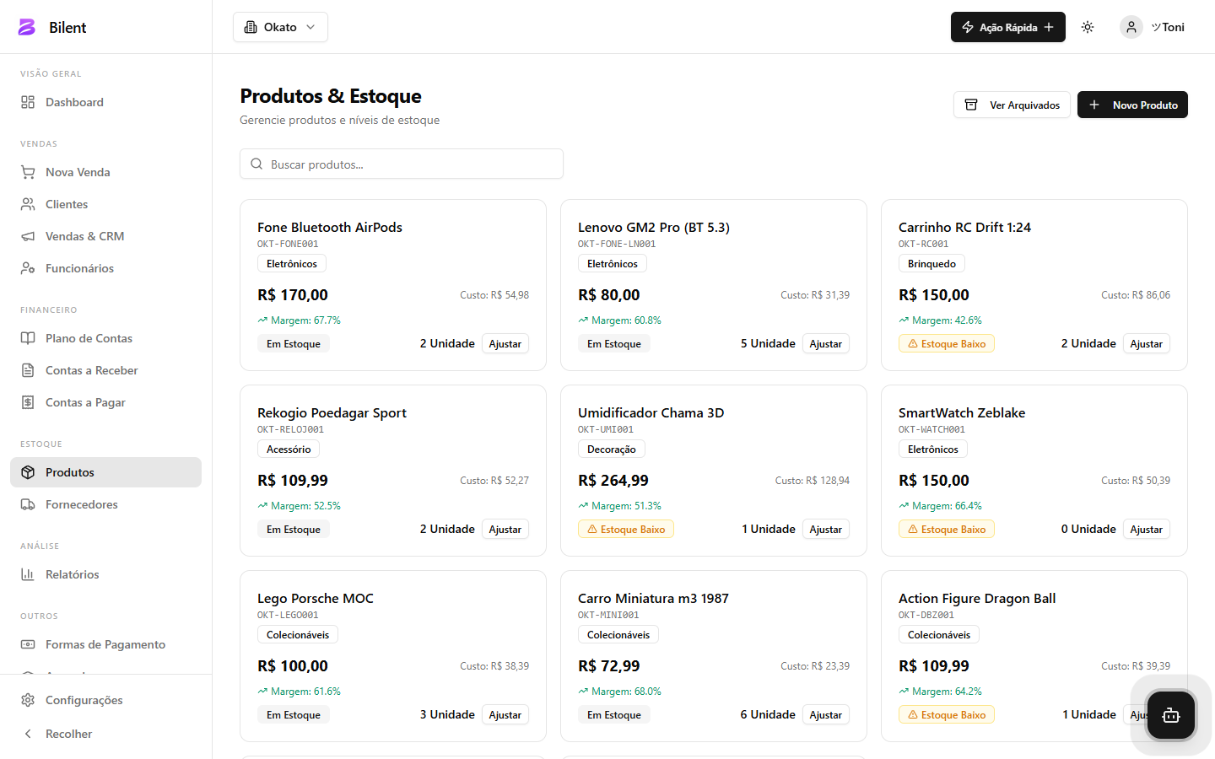The height and width of the screenshot is (759, 1215).
Task: Select Plano de Contas in sidebar
Action: [89, 338]
